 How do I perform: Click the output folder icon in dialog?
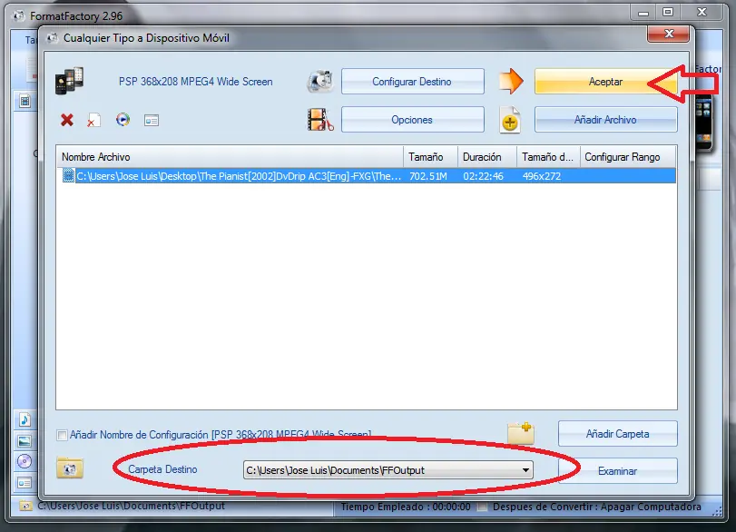(70, 468)
